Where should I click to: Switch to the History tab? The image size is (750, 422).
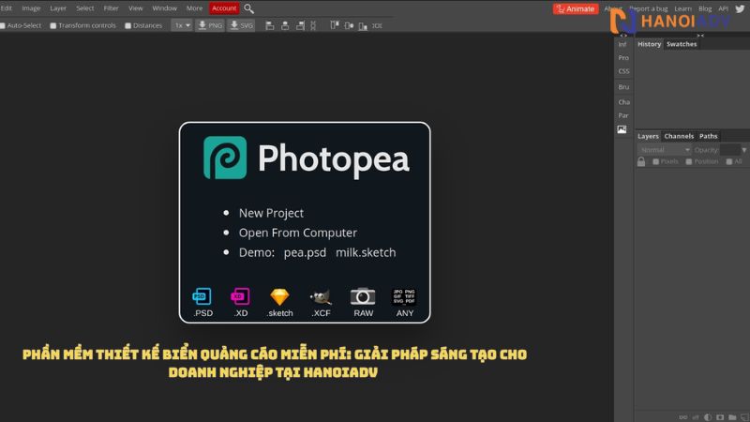coord(649,44)
